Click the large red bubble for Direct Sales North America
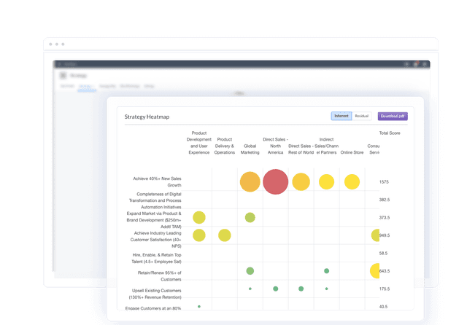This screenshot has height=325, width=467. coord(276,181)
